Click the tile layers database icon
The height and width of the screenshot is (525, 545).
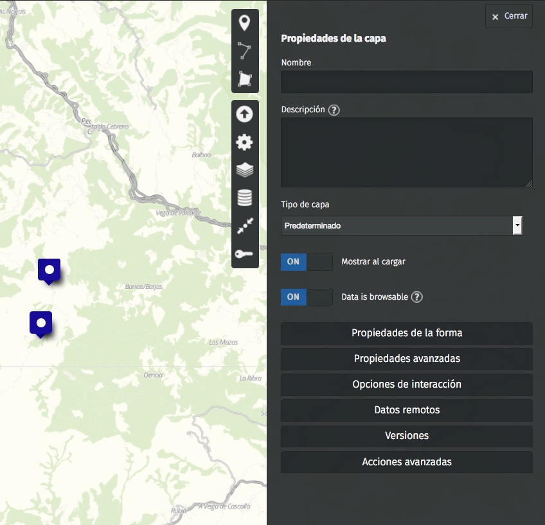click(245, 198)
